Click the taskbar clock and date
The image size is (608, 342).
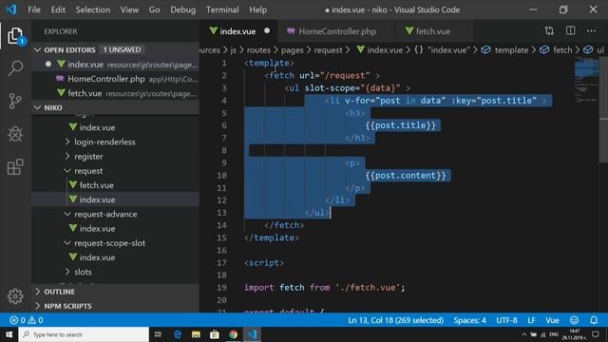click(x=574, y=334)
